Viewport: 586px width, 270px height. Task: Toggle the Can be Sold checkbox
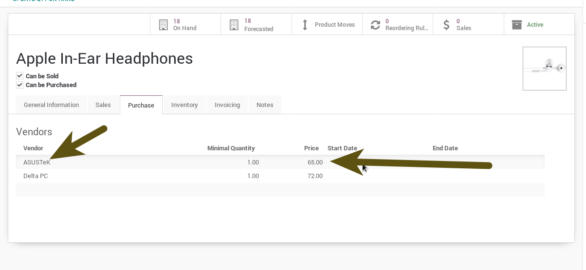(20, 76)
